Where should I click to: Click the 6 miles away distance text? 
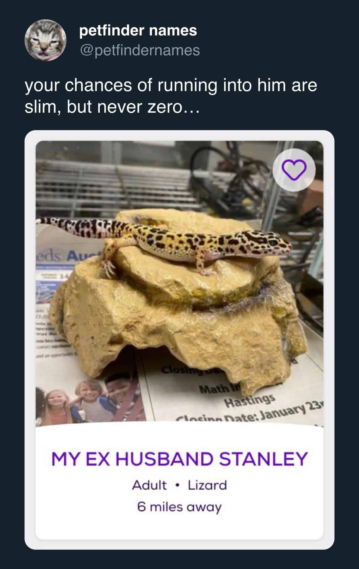(x=180, y=507)
